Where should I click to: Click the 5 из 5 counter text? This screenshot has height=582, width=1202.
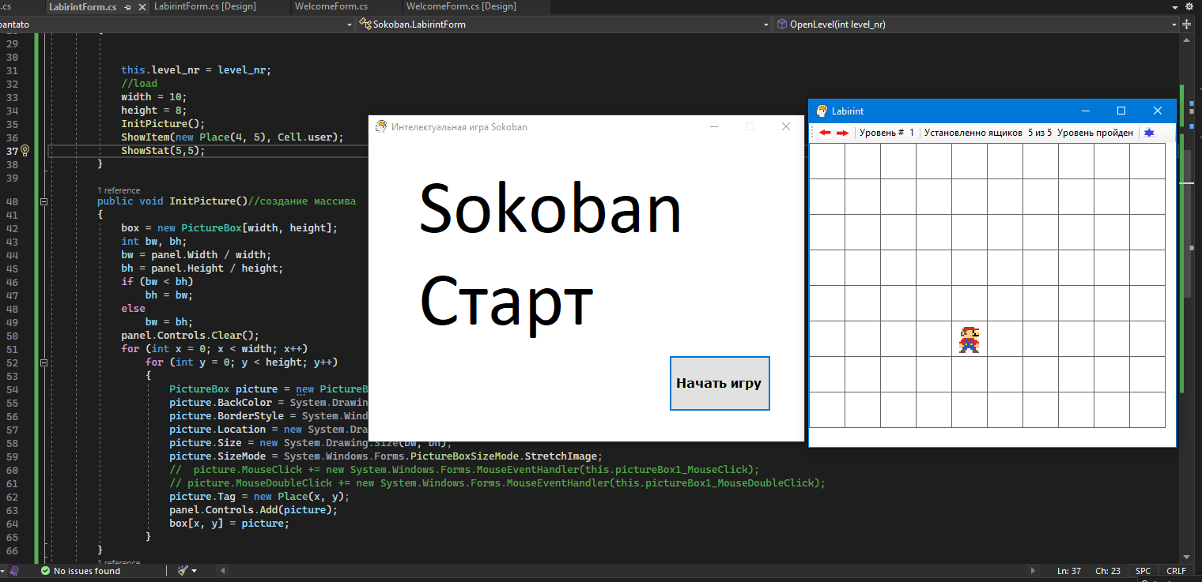(1040, 133)
